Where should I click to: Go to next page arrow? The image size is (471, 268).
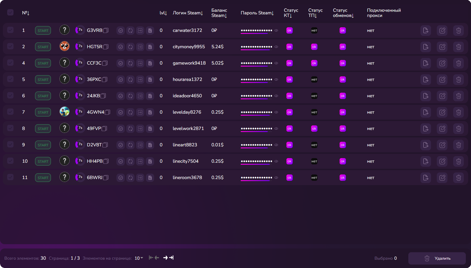point(165,258)
